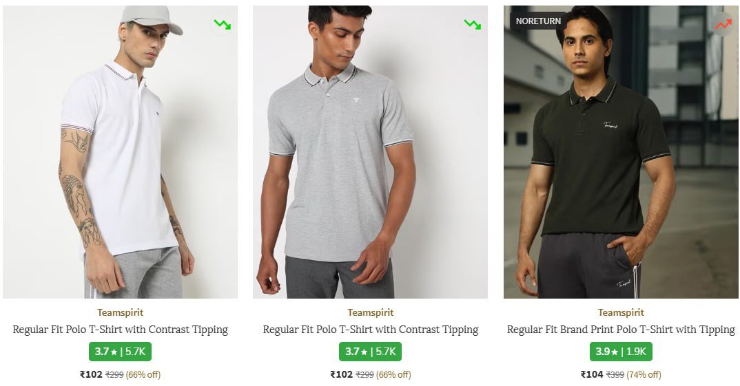
Task: Click the ₹102 price under white polo
Action: [91, 374]
